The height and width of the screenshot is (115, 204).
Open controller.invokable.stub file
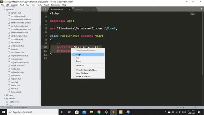[x=21, y=19]
